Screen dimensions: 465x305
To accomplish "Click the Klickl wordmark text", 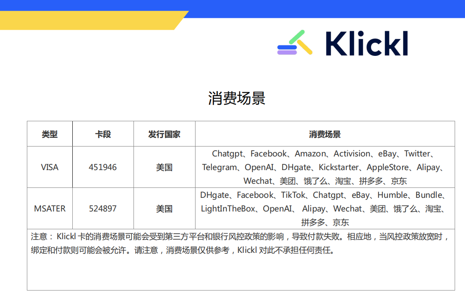I will pos(366,43).
